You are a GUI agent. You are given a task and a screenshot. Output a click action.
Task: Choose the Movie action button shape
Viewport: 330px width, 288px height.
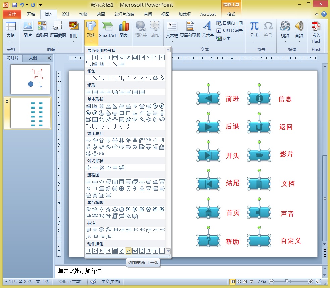(135, 251)
